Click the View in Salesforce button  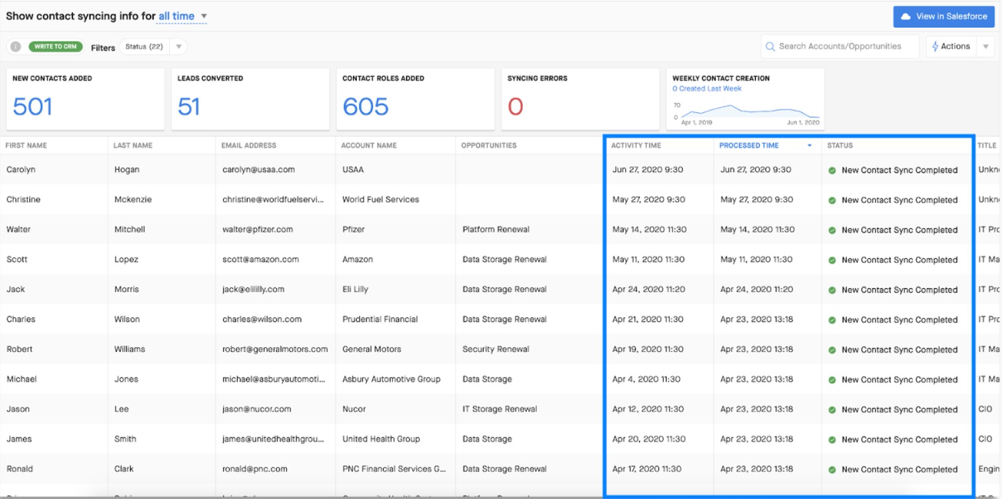click(x=944, y=17)
